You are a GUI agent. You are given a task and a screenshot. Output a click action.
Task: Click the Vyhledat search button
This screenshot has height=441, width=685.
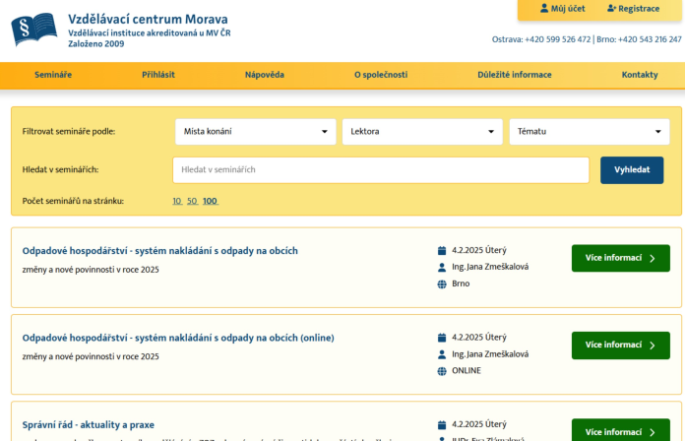coord(632,170)
